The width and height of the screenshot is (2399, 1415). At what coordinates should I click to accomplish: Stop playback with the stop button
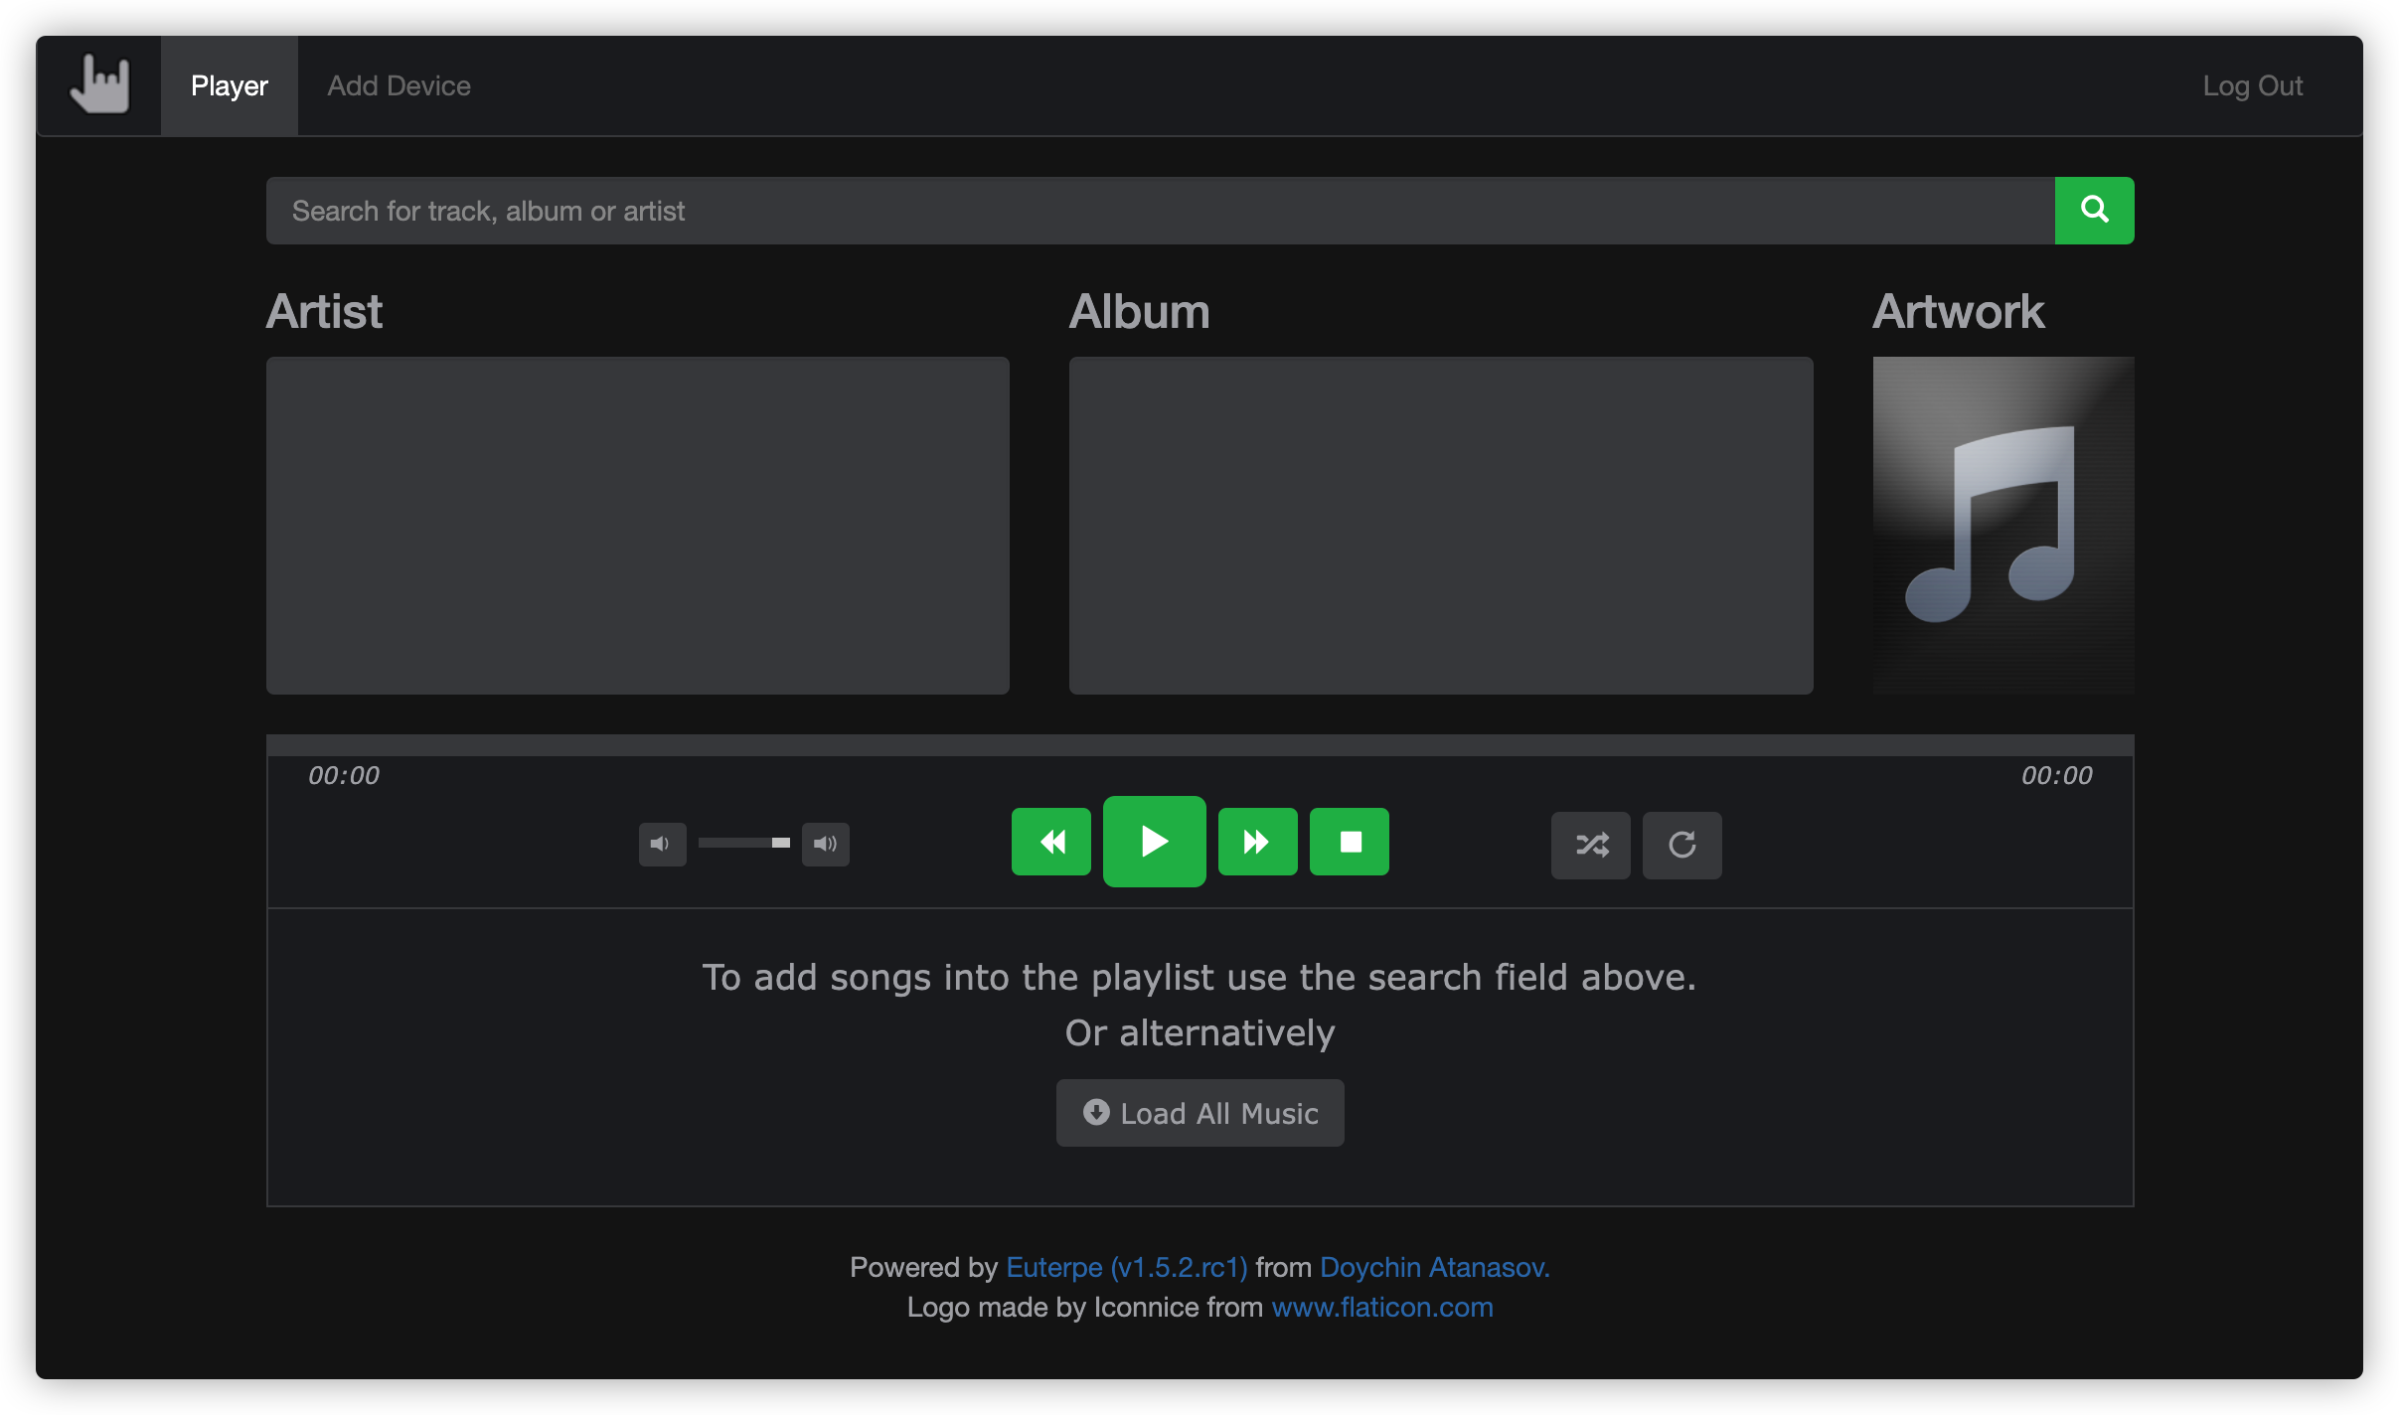[1349, 843]
